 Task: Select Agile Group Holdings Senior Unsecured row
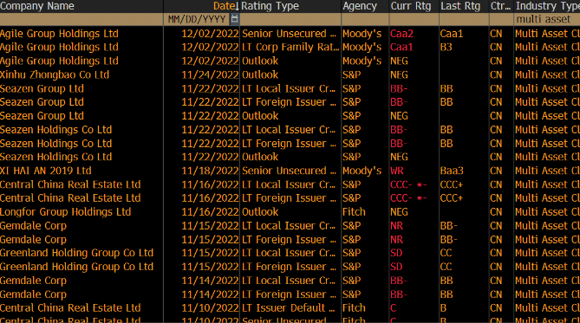tap(290, 34)
